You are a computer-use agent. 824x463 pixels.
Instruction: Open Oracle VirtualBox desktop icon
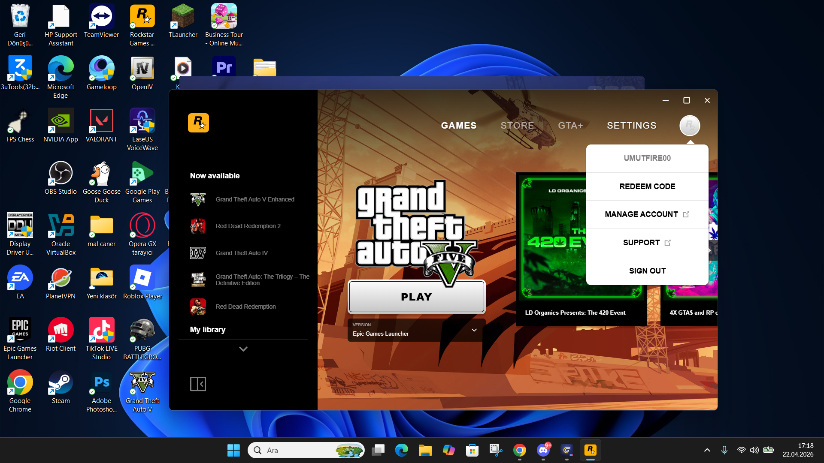click(61, 235)
